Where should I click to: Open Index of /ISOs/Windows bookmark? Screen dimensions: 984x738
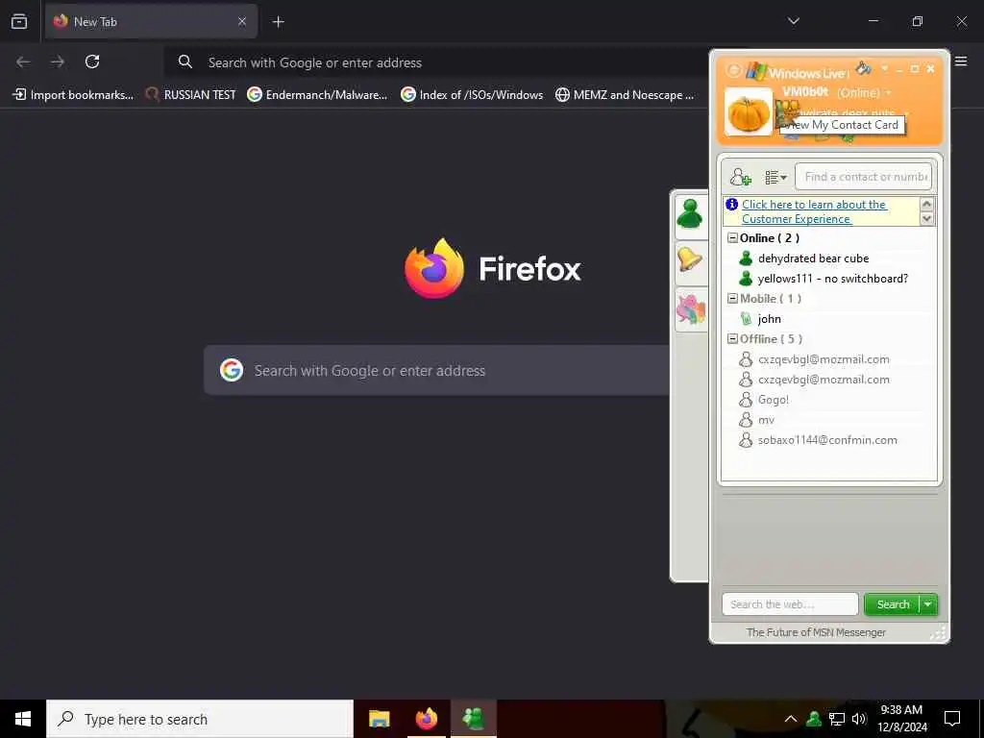tap(472, 95)
